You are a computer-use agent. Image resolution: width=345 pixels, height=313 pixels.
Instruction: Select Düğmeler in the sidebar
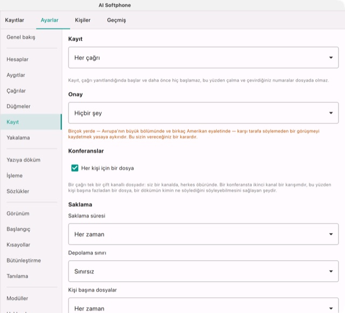pyautogui.click(x=31, y=106)
